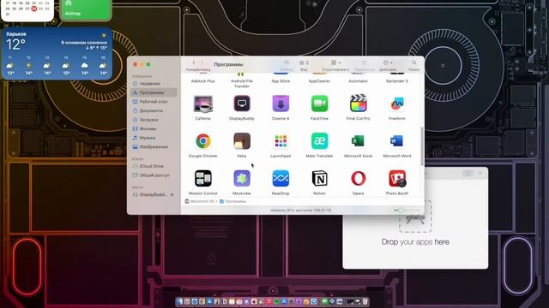Click the Drop your apps here zone
Screen dimensions: 549x308
click(x=415, y=223)
